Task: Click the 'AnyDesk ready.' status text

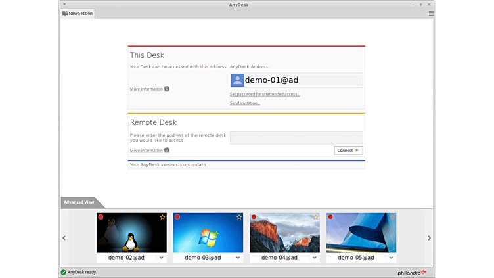Action: pyautogui.click(x=82, y=272)
